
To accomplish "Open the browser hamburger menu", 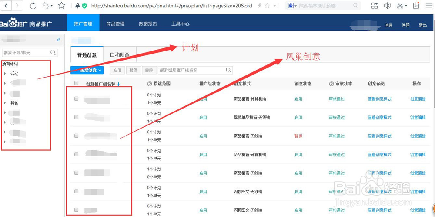I will [x=428, y=6].
